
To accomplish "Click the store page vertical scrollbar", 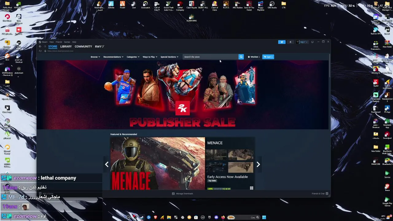I will click(330, 66).
